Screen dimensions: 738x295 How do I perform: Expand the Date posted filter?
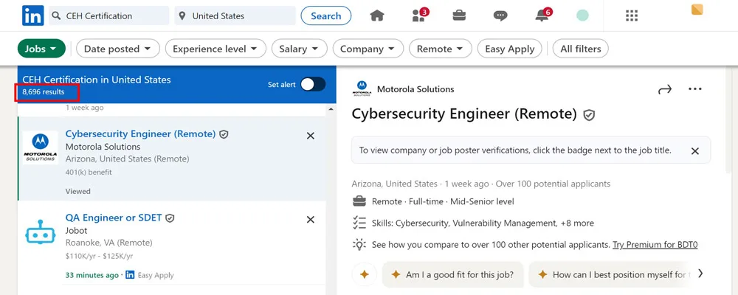pos(118,49)
